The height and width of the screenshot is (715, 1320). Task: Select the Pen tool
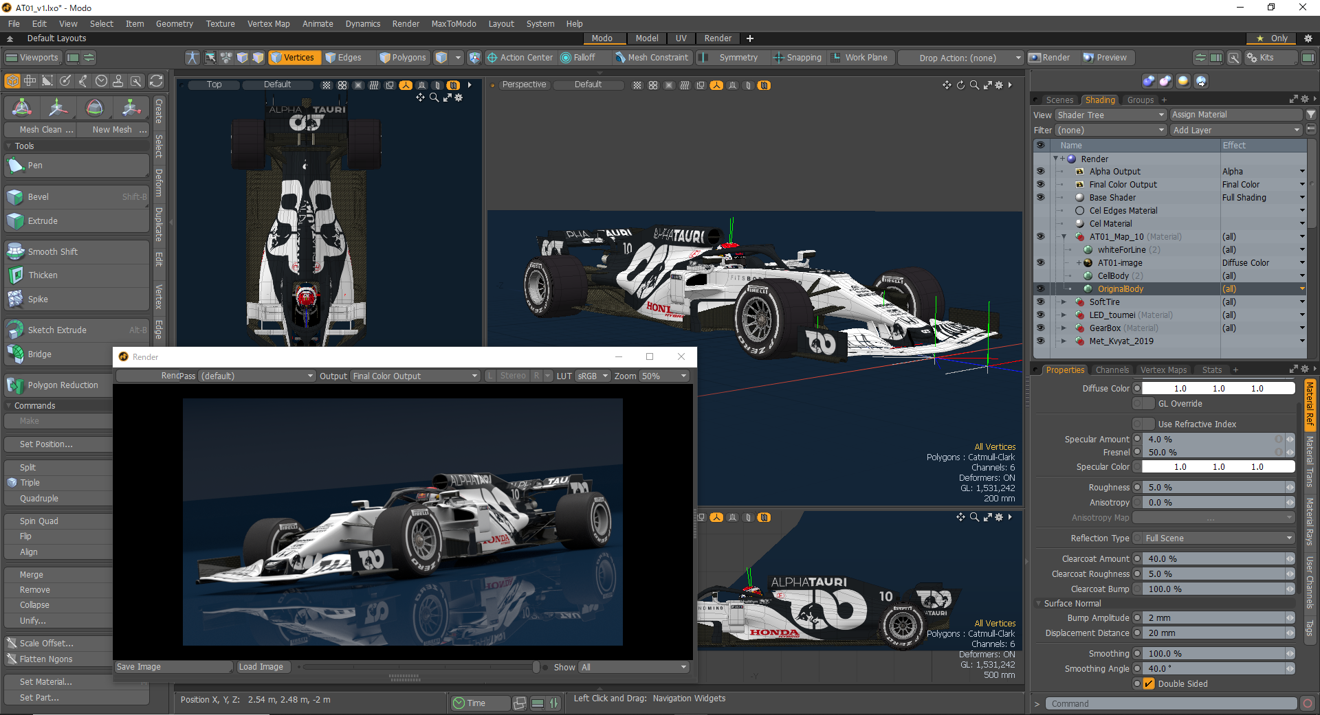[76, 166]
